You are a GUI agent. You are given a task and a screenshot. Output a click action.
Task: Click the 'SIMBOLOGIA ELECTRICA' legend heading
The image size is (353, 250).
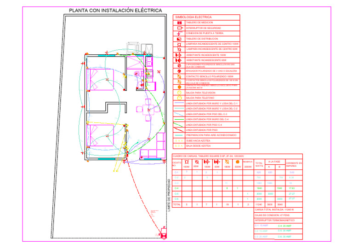[x=194, y=17]
